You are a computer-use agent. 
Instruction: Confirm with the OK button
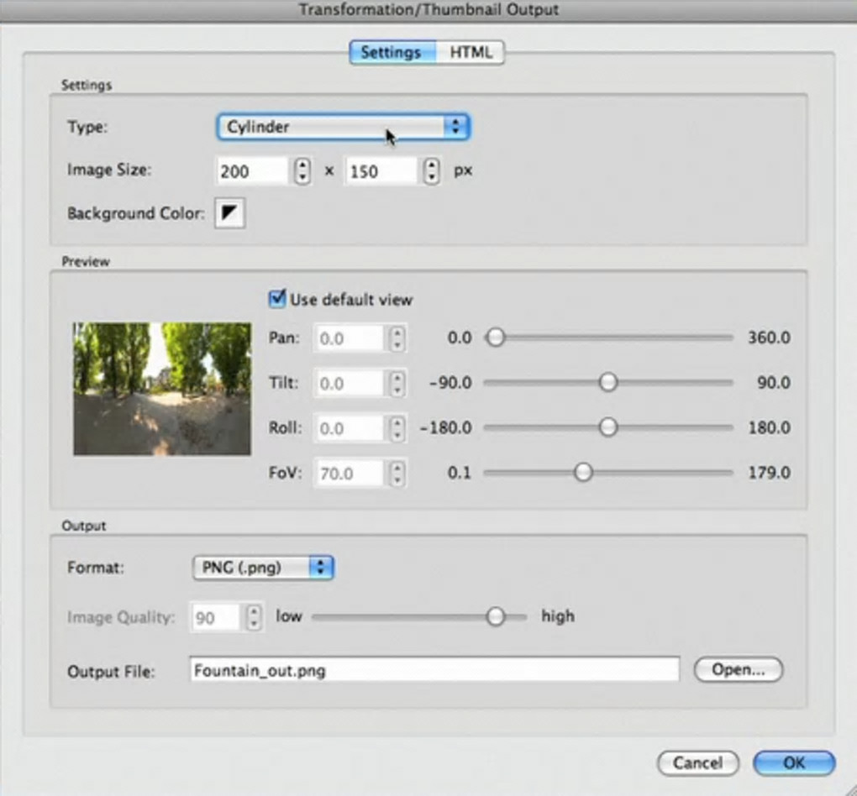tap(794, 762)
